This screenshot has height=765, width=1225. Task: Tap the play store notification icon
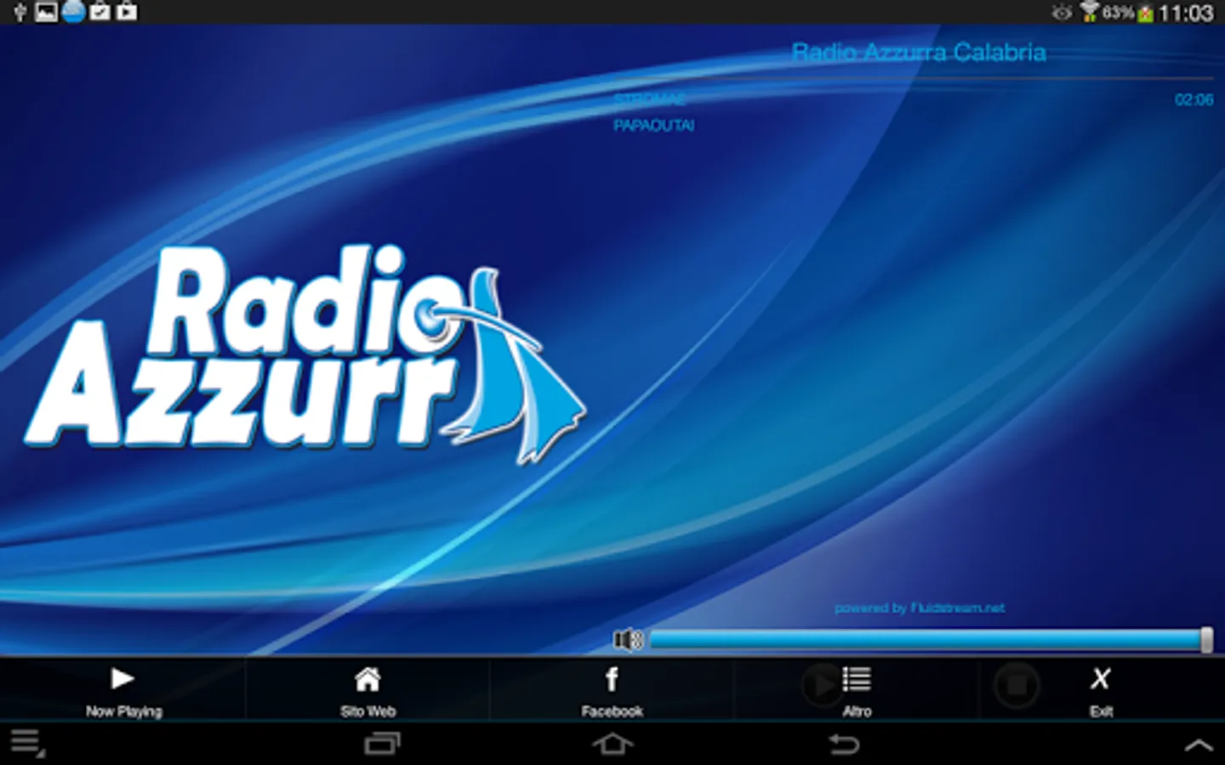tap(127, 12)
